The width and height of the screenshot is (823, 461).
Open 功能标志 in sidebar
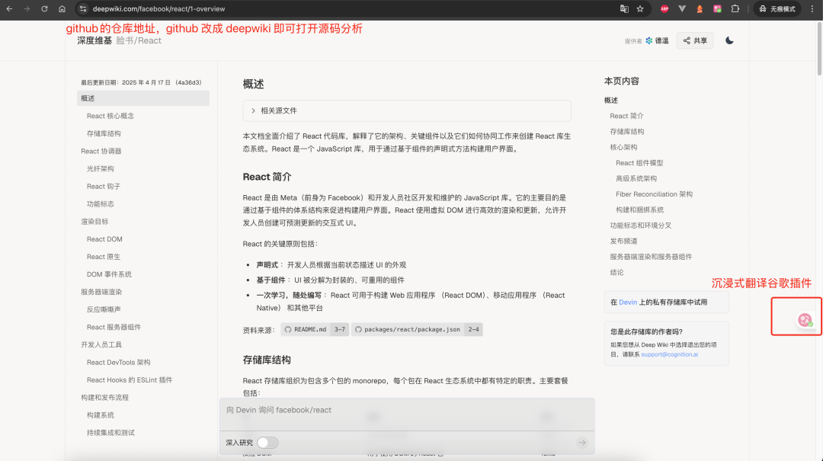101,203
